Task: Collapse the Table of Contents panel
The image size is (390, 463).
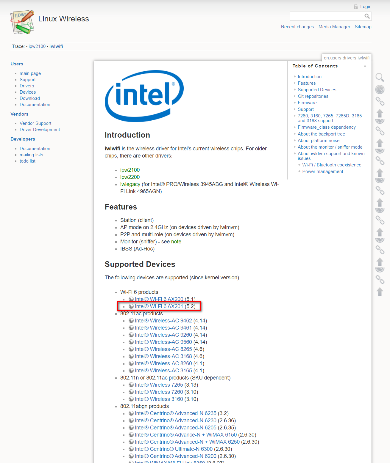Action: point(365,67)
